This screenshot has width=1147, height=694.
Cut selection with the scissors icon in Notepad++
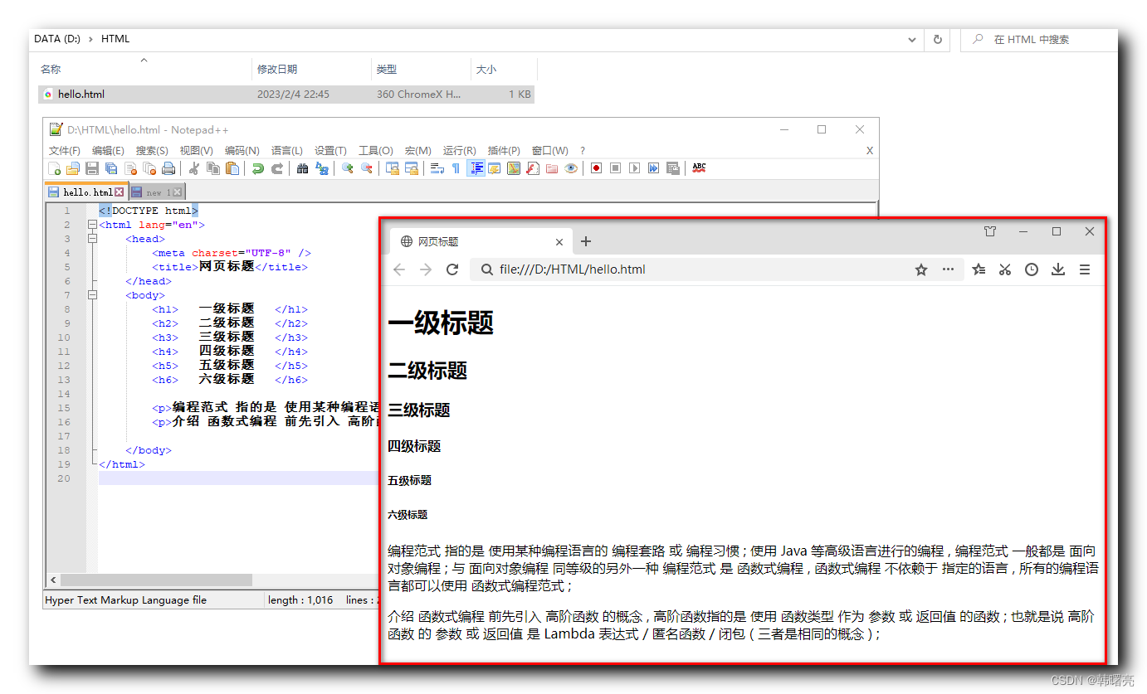(194, 168)
